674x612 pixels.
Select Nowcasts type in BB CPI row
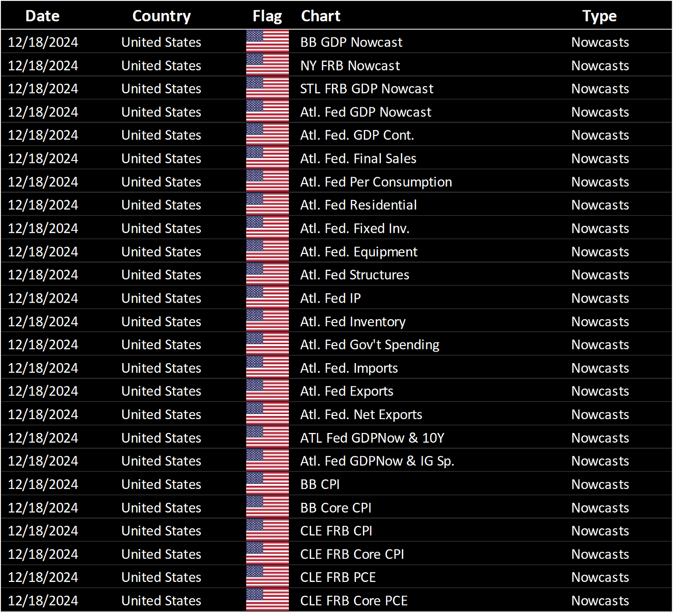pyautogui.click(x=600, y=484)
